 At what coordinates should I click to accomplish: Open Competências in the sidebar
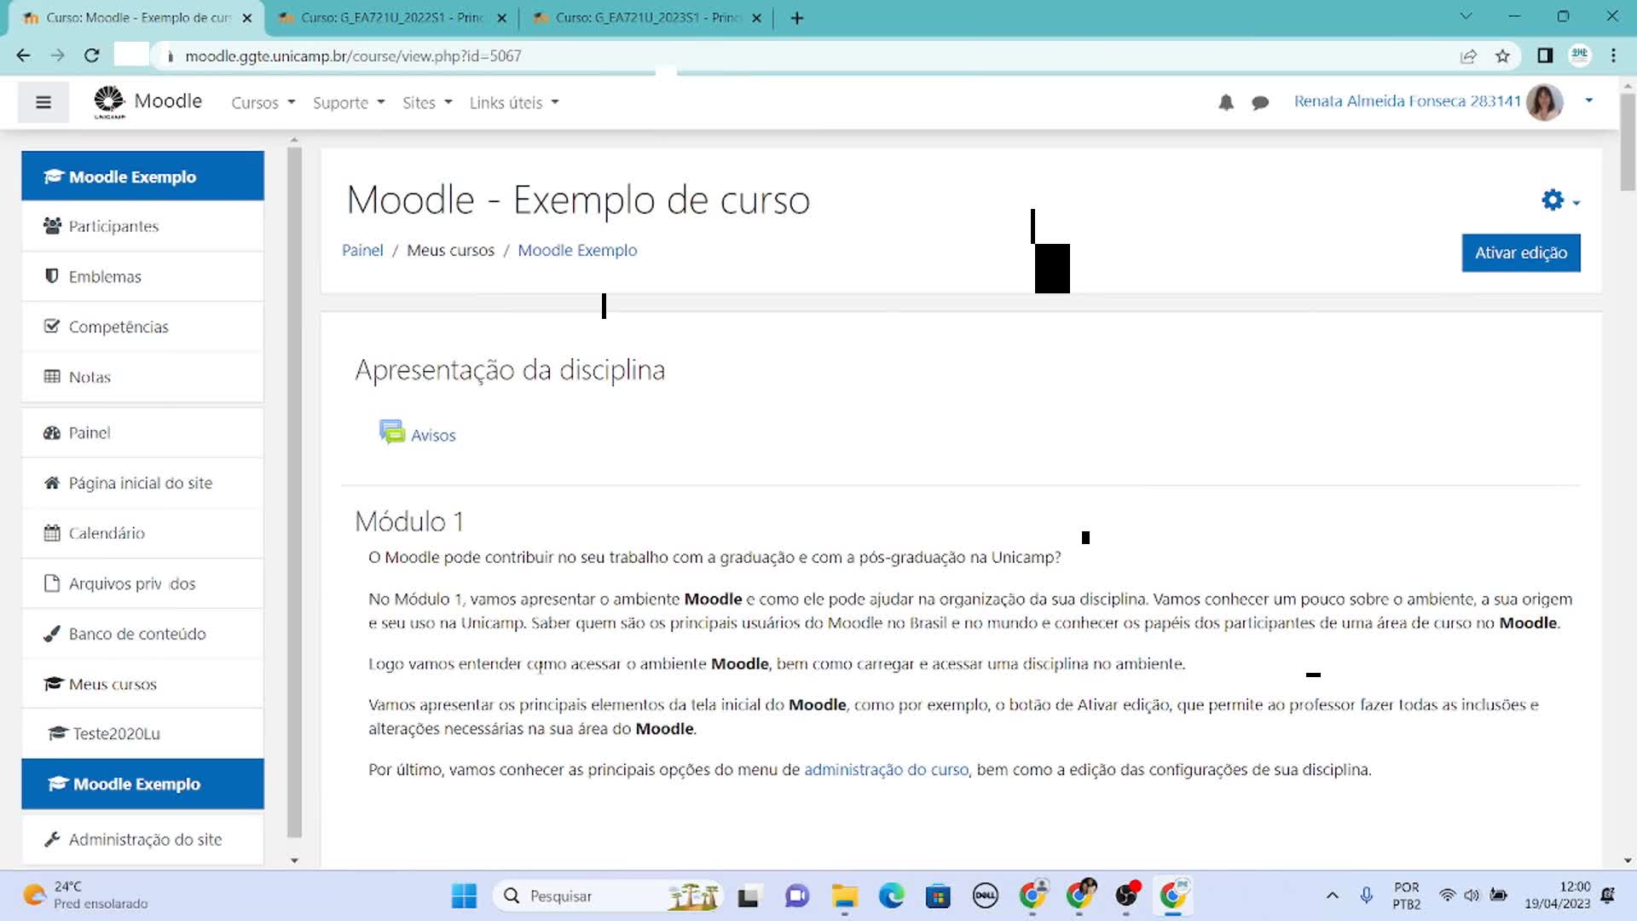click(x=142, y=327)
